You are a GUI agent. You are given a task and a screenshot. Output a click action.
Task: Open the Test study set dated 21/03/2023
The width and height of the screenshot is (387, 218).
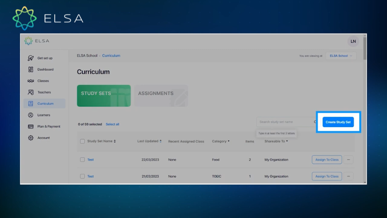(90, 176)
